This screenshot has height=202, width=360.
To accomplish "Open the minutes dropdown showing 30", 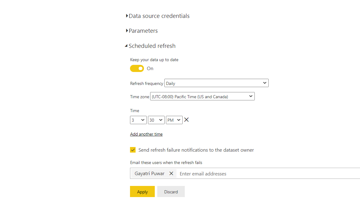I will coord(156,120).
